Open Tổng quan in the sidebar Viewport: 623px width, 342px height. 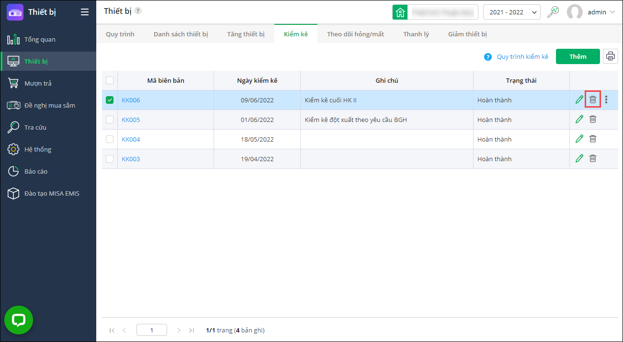[48, 39]
